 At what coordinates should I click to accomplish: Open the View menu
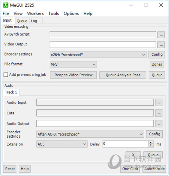[x=18, y=13]
